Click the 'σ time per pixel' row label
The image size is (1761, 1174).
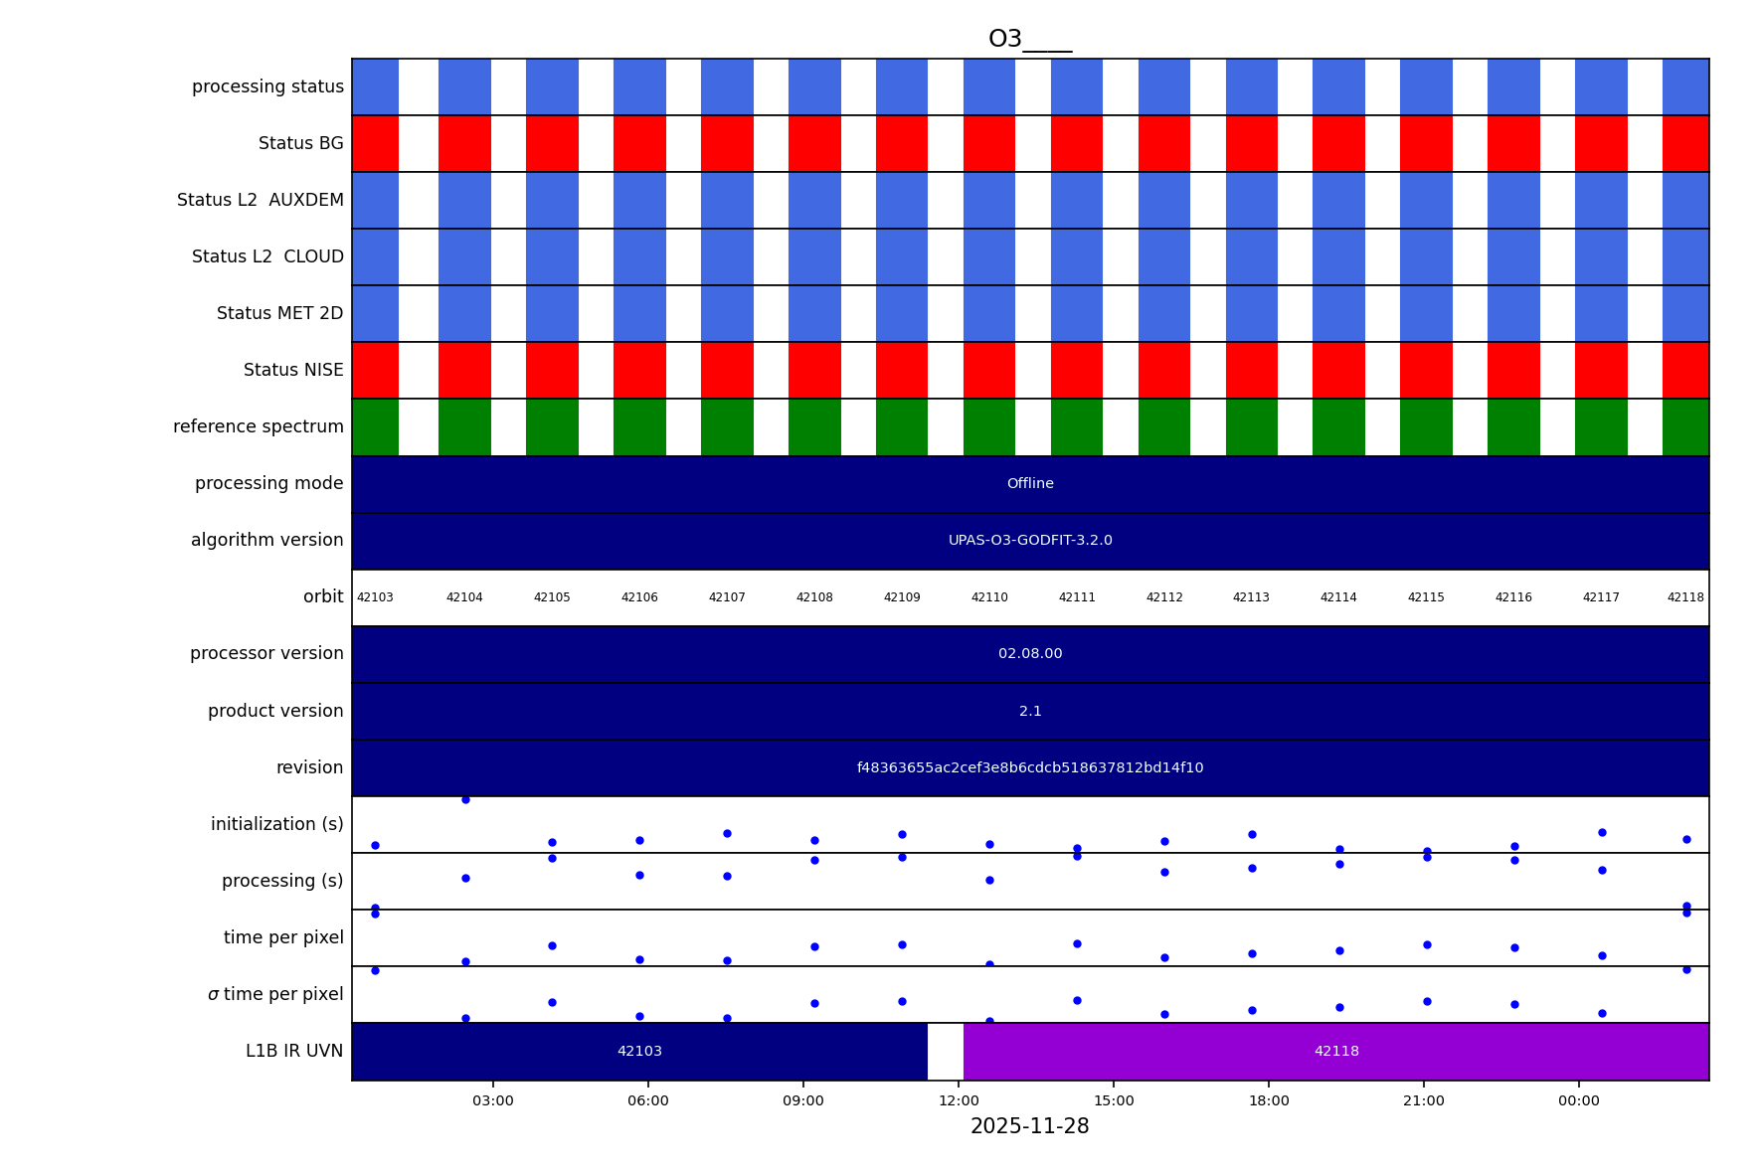click(275, 995)
